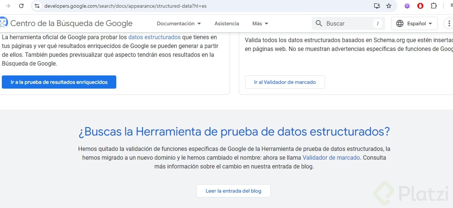
Task: Click the Google Search Central robot logo
Action: pyautogui.click(x=3, y=23)
